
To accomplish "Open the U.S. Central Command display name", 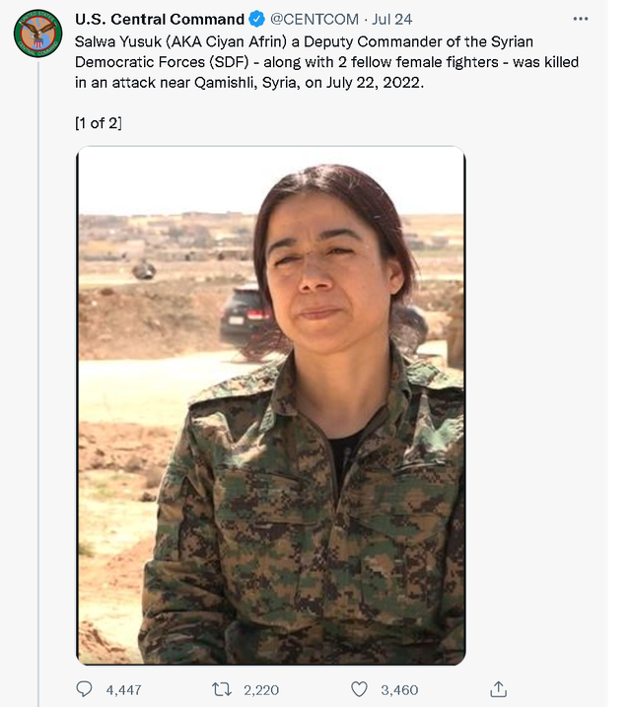I will [160, 20].
